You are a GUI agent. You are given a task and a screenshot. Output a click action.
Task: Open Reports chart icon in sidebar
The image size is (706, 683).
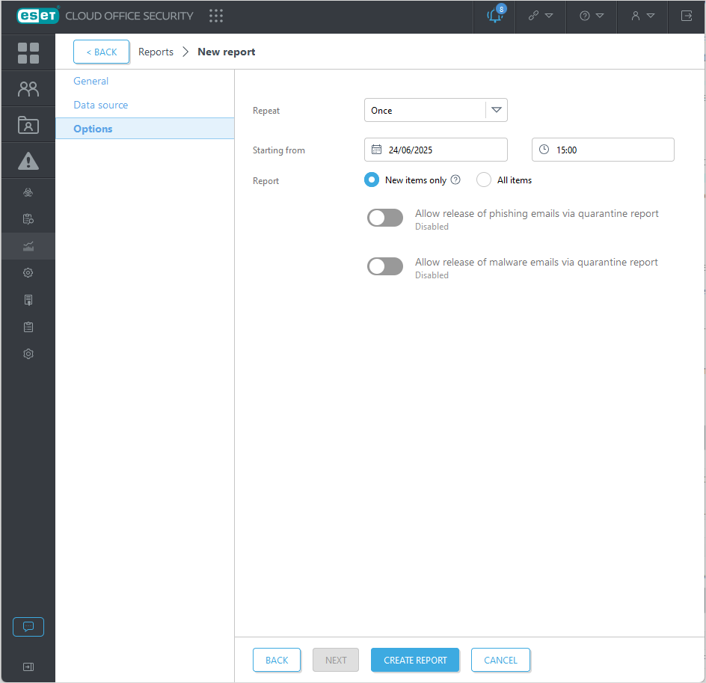click(x=28, y=246)
